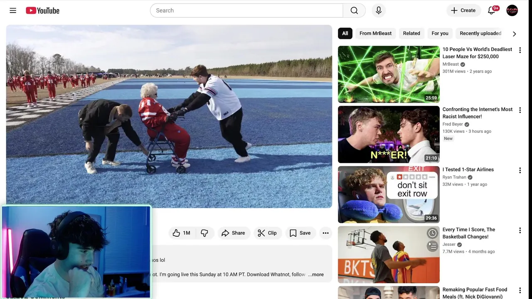Screen dimensions: 532x299
Task: Share the video
Action: 233,233
